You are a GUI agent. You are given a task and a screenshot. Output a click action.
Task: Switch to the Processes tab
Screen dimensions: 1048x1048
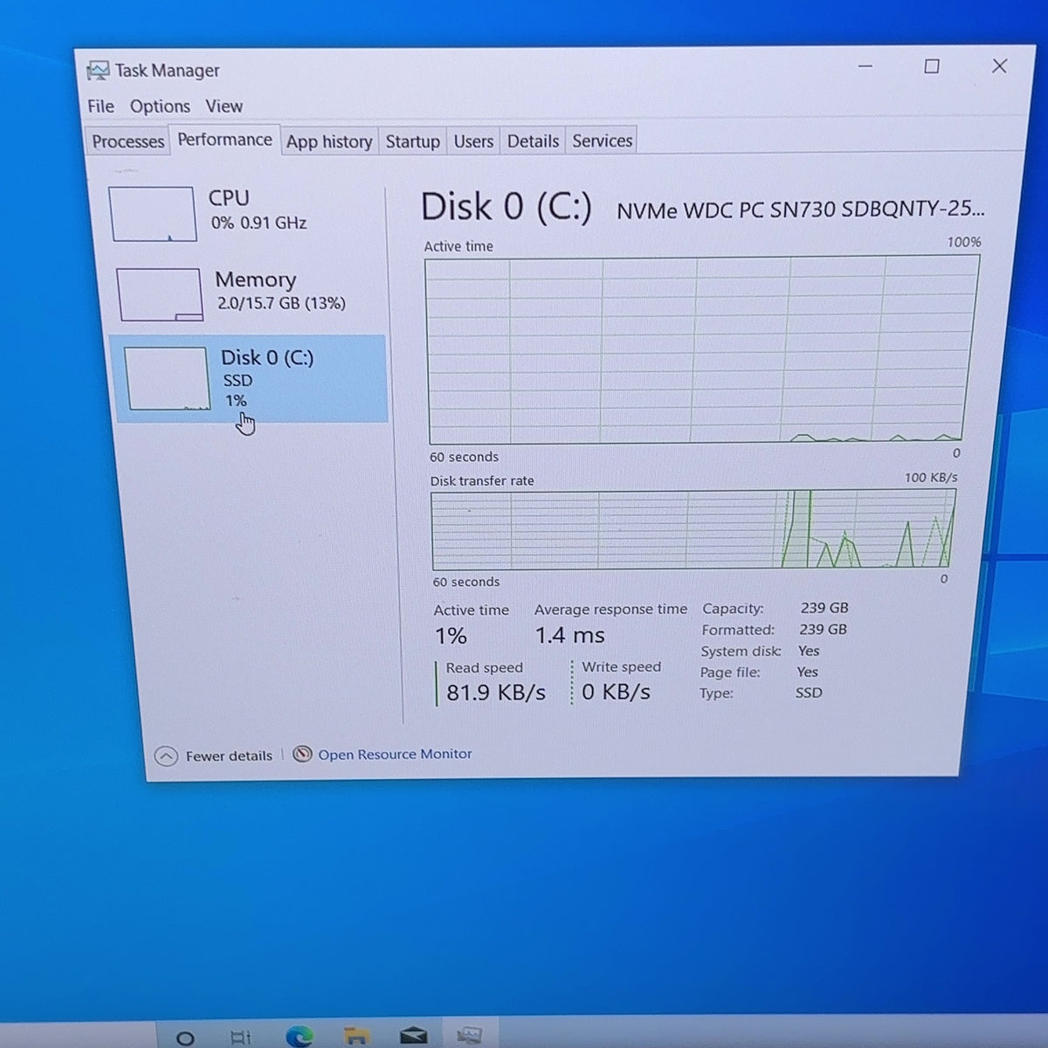(x=128, y=141)
